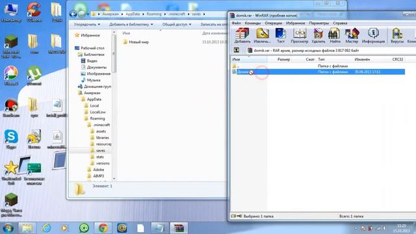Click the WinRAR Information (Информация) icon
416x234 pixels.
pyautogui.click(x=373, y=36)
